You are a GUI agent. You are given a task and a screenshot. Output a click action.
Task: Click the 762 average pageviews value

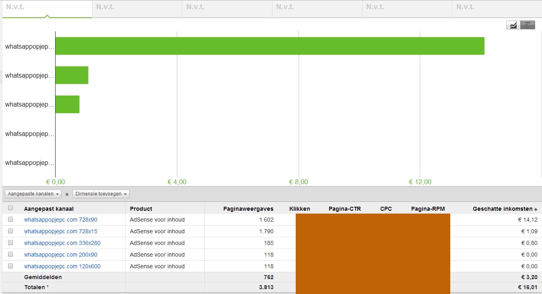point(269,277)
